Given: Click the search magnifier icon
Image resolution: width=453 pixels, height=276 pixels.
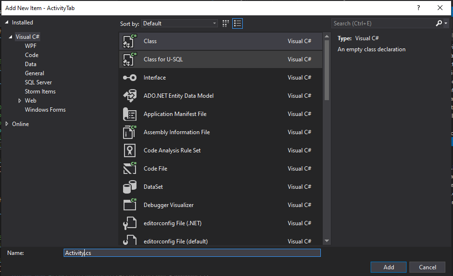Looking at the screenshot, I should point(439,23).
